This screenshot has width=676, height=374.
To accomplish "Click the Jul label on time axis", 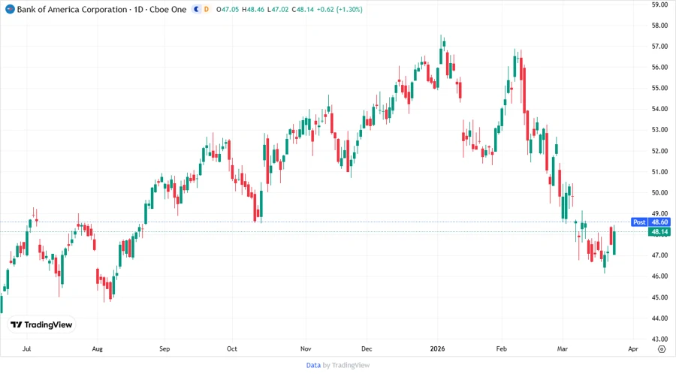I will point(27,348).
